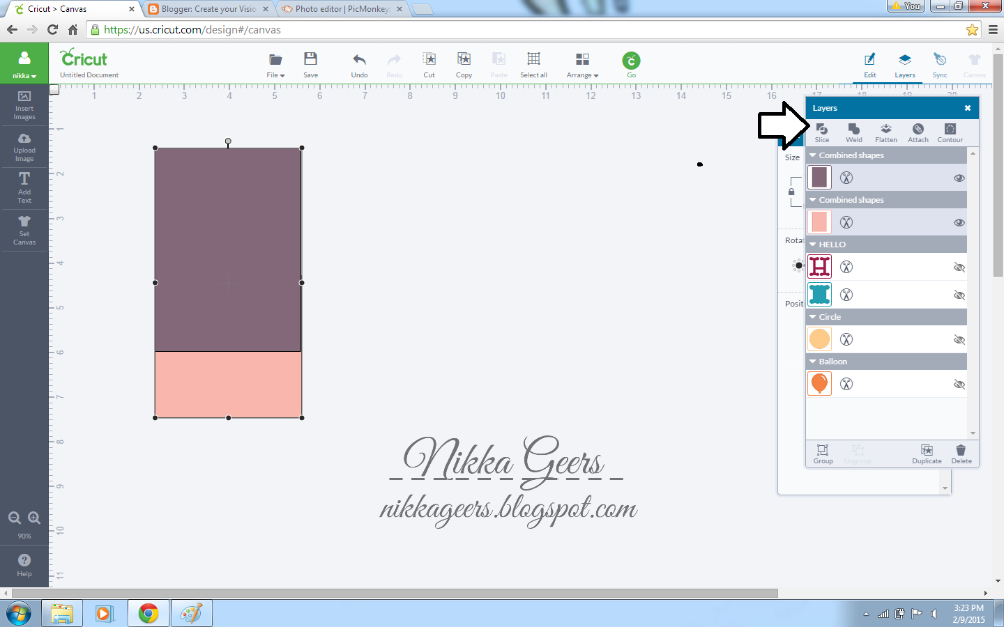Click the Duplicate button
Image resolution: width=1004 pixels, height=627 pixels.
click(927, 454)
